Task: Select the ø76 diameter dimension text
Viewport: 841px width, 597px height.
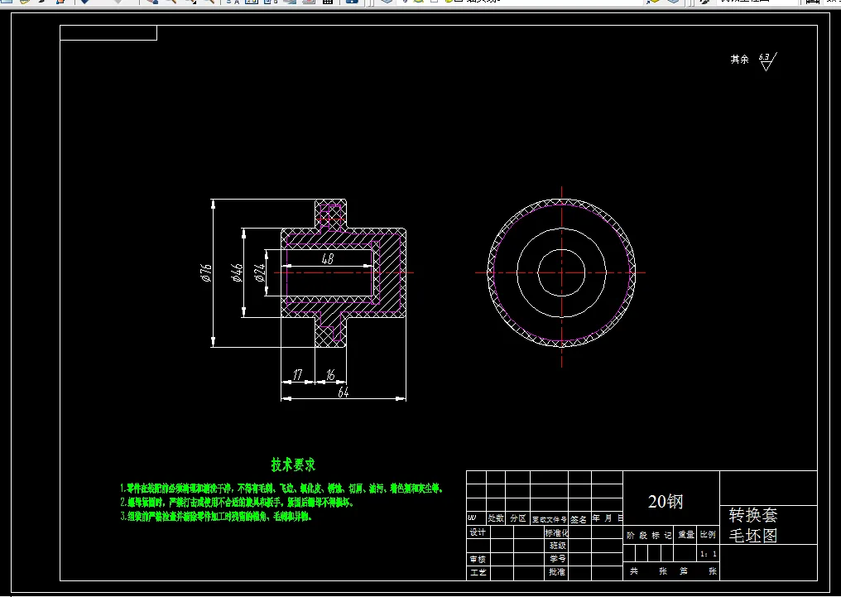Action: pyautogui.click(x=206, y=272)
